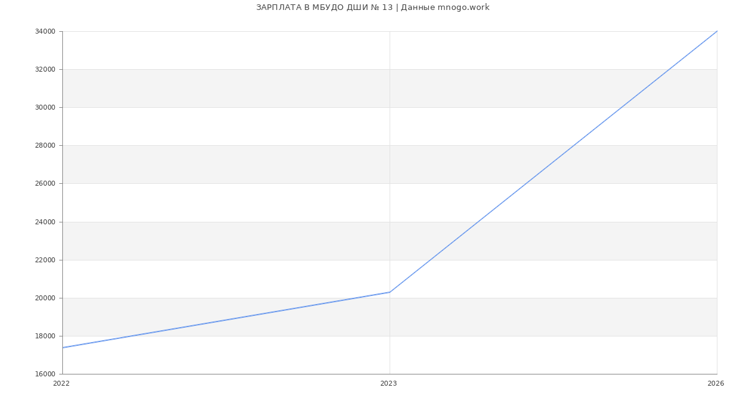The image size is (748, 405).
Task: Click the salary line's starting point at 2022
Action: point(63,348)
